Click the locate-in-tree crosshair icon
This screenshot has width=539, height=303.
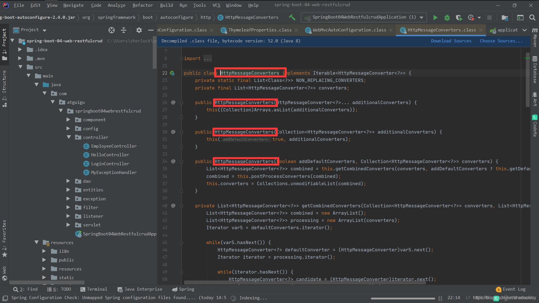(x=111, y=30)
